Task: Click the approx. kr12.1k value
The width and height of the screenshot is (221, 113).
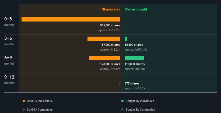Action: (x=135, y=88)
